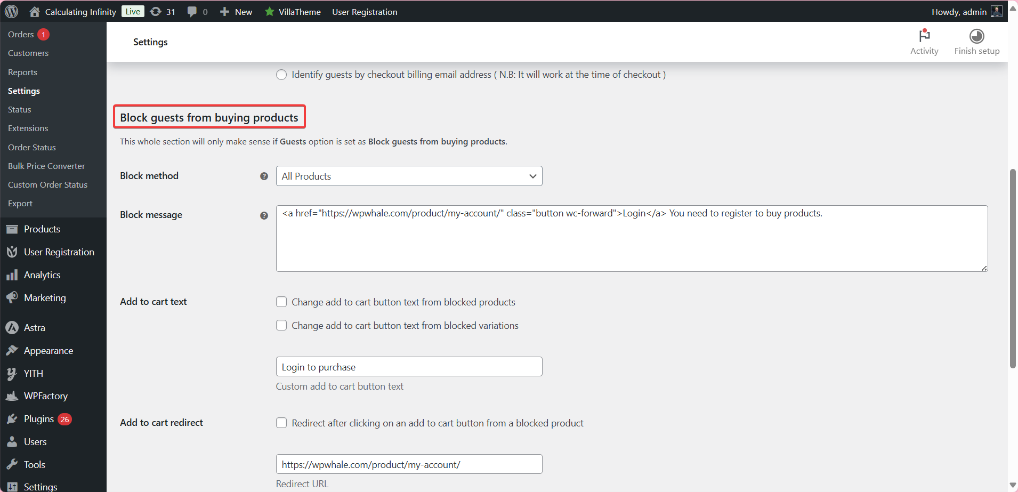Click the bottom Settings sidebar icon

coord(12,487)
